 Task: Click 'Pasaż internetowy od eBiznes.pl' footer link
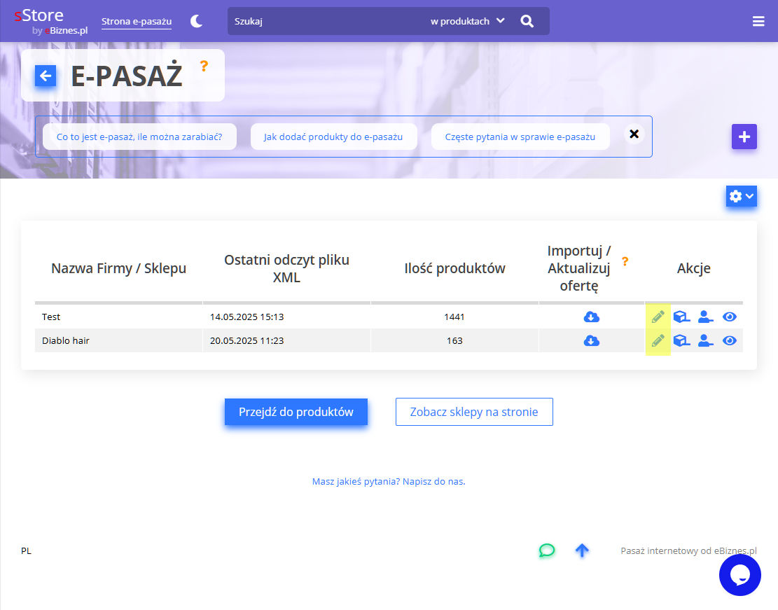click(x=688, y=551)
